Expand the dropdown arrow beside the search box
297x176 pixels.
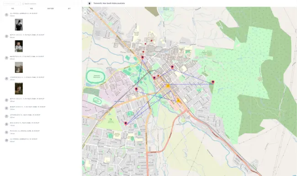click(x=19, y=4)
